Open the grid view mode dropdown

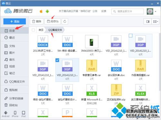[x=156, y=22]
